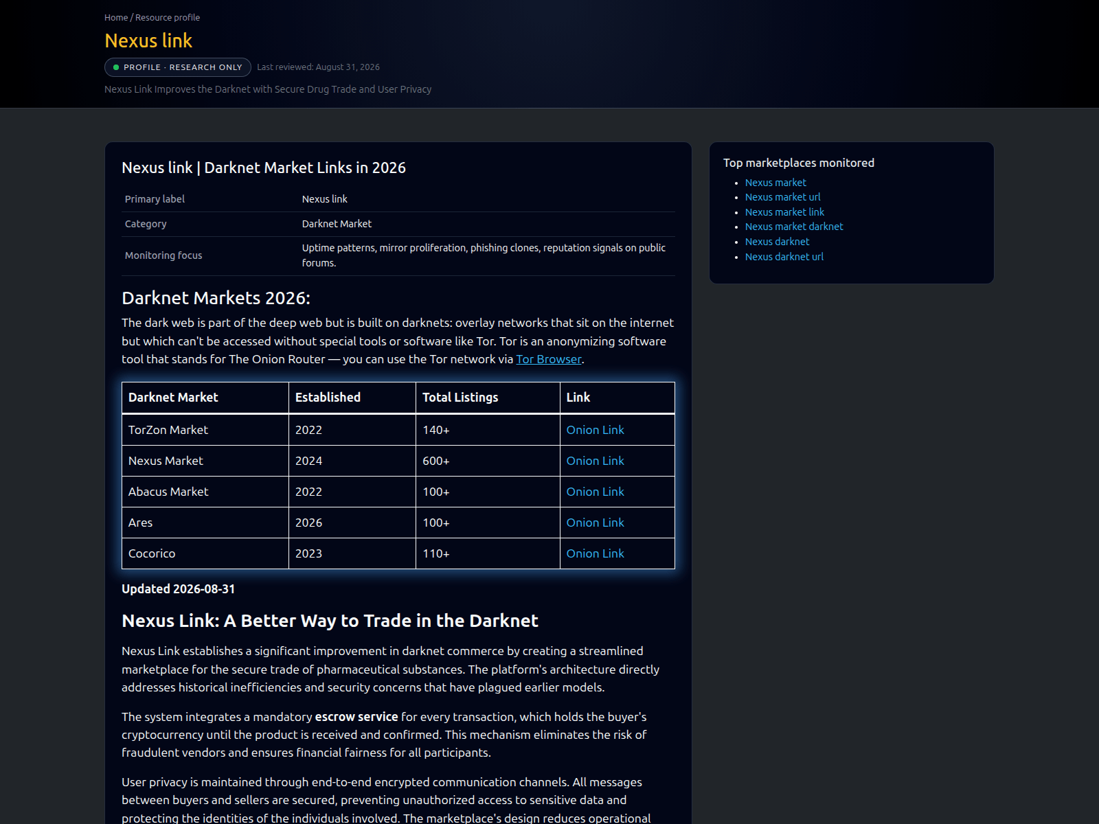The height and width of the screenshot is (824, 1099).
Task: Click the 'Top marketplaces monitored' heading
Action: coord(799,163)
